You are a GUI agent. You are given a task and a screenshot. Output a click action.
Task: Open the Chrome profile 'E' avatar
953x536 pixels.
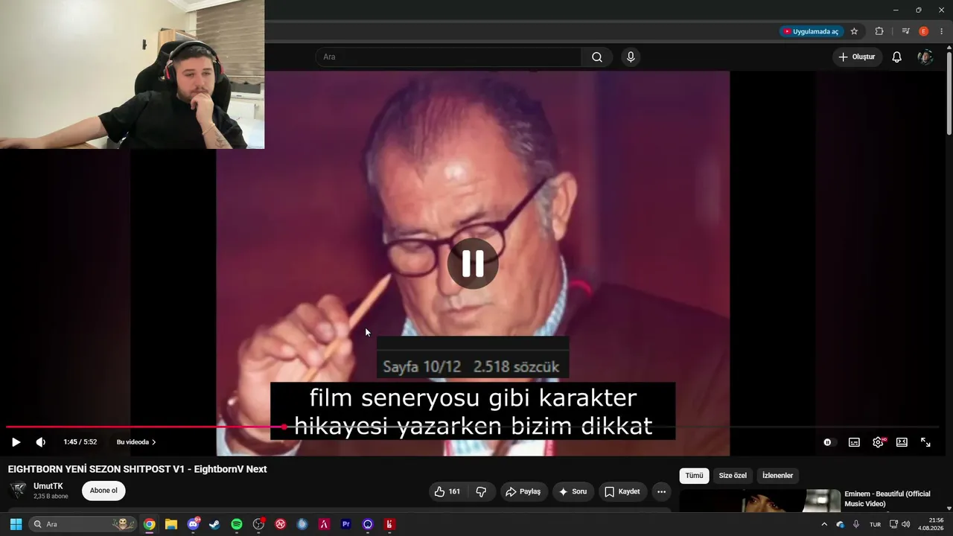pyautogui.click(x=924, y=31)
